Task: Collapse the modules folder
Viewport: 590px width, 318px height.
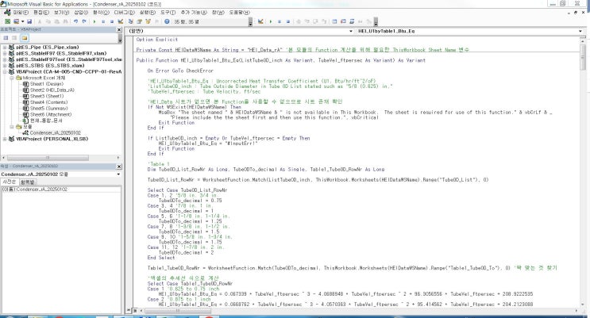Action: pyautogui.click(x=12, y=127)
